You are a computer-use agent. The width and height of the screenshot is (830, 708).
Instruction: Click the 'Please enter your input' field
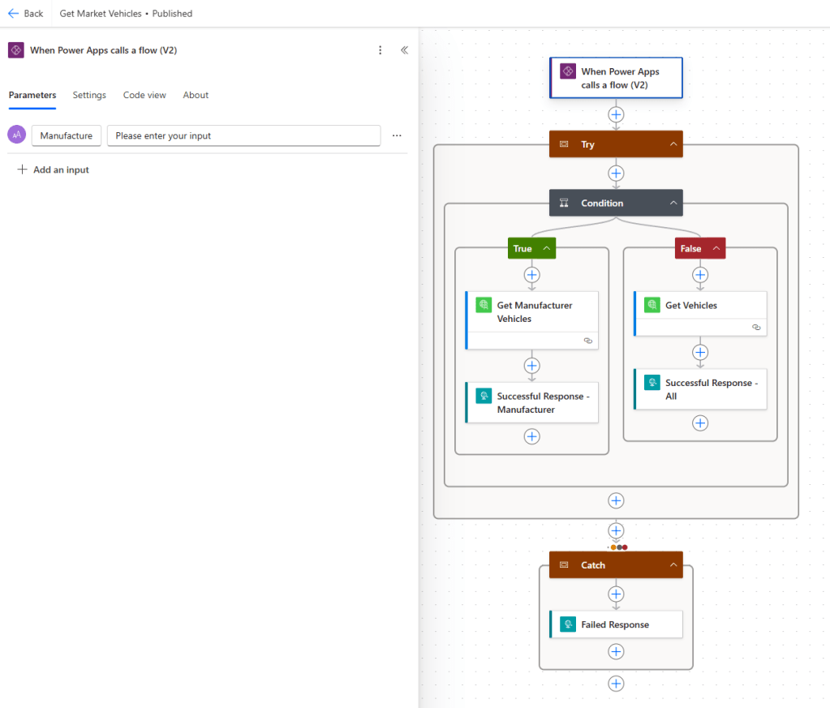coord(243,136)
